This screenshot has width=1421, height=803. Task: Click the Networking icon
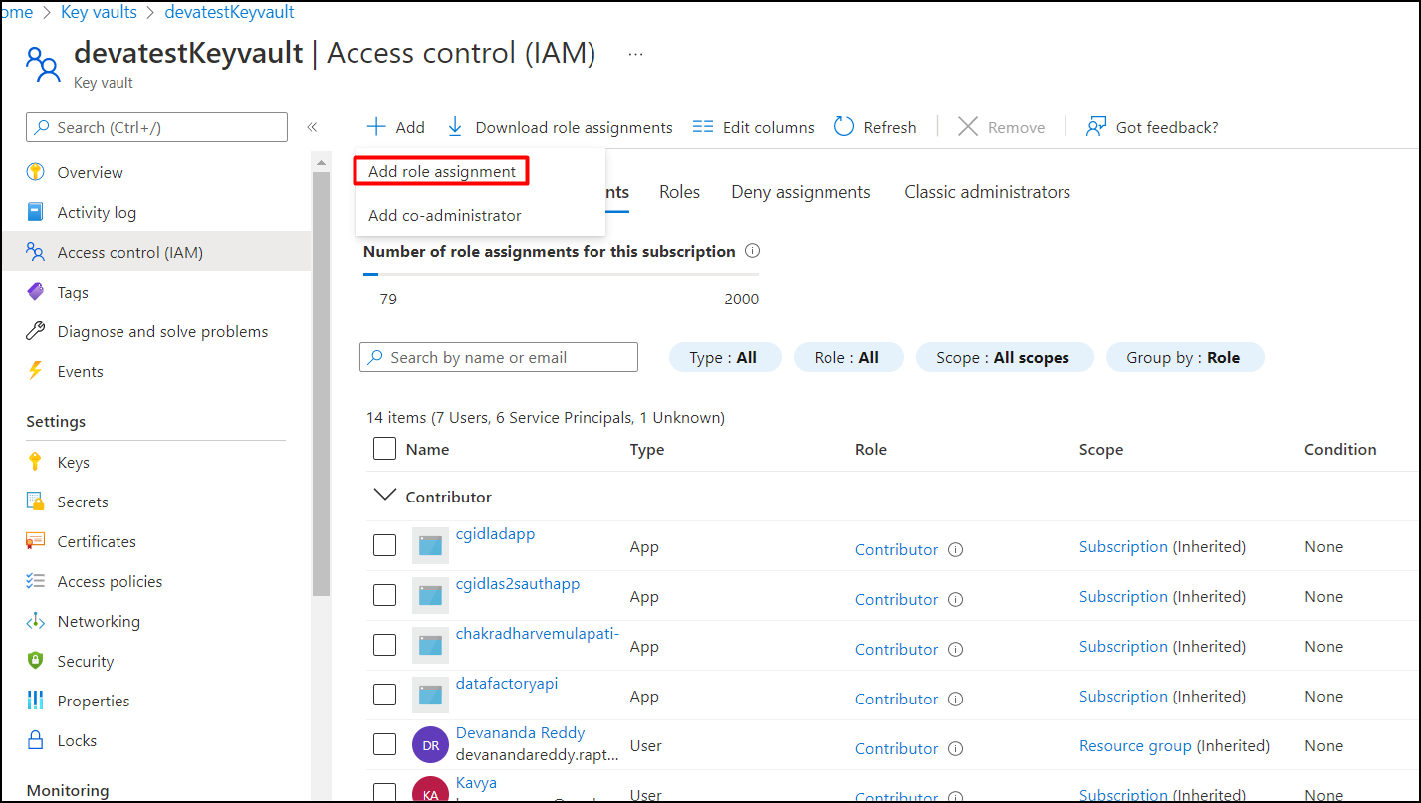coord(36,621)
